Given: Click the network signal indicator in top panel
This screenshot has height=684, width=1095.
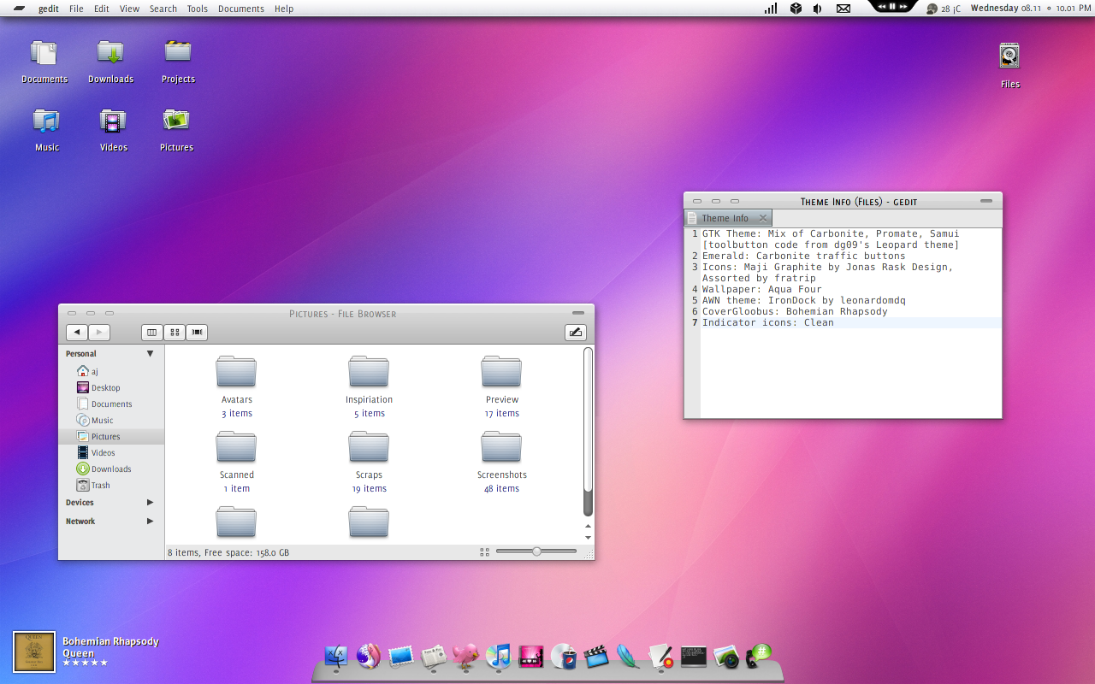Looking at the screenshot, I should 771,9.
